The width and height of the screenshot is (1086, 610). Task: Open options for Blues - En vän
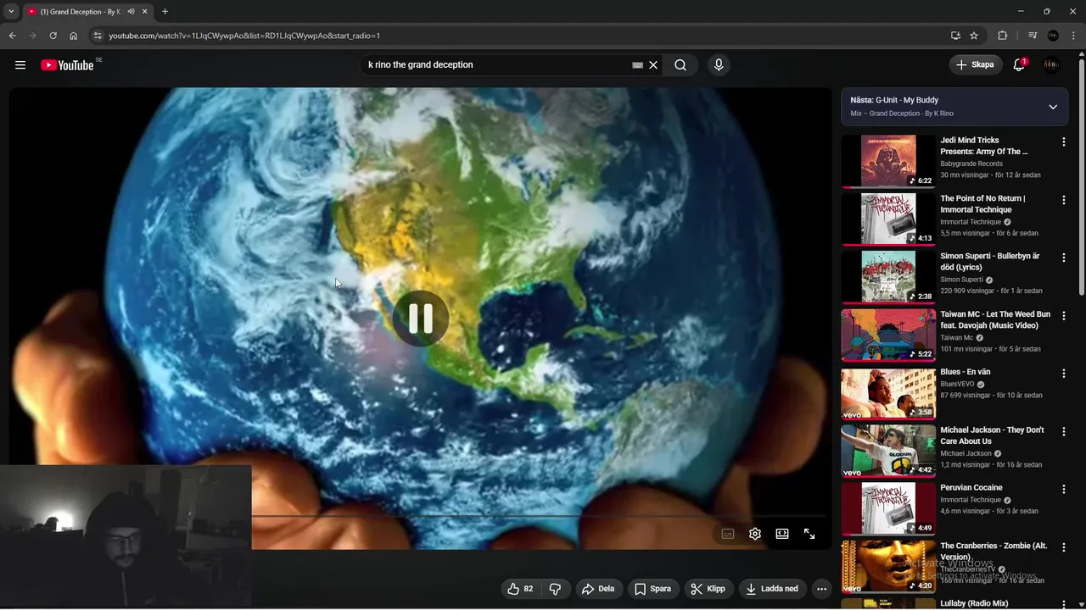point(1063,374)
